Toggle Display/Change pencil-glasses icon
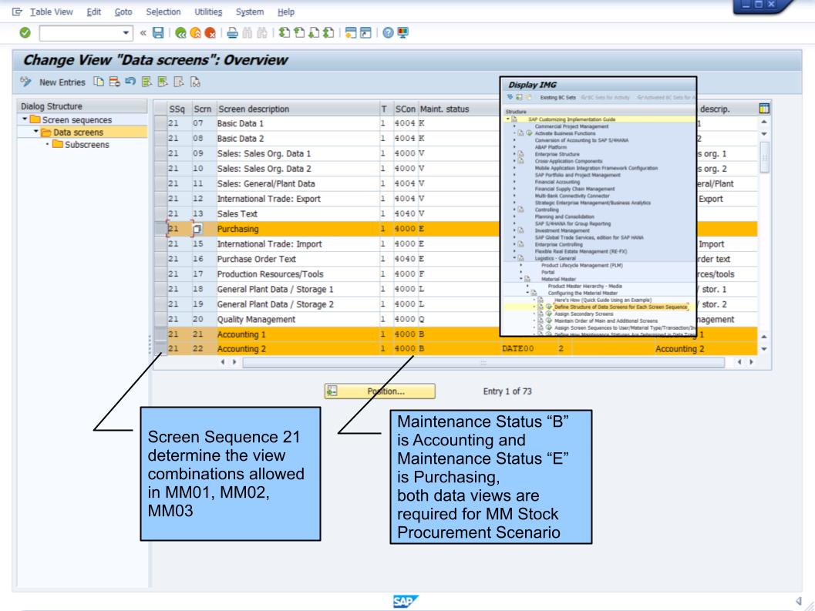This screenshot has width=815, height=611. pos(25,82)
